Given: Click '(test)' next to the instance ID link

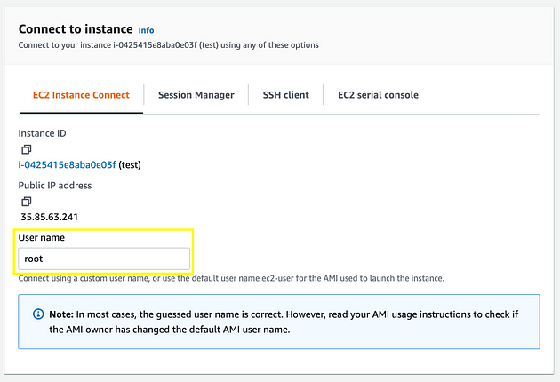Looking at the screenshot, I should click(x=130, y=164).
